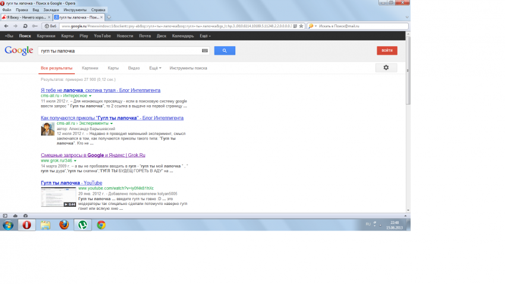Screen dimensions: 505x284
Task: Launch Firefox from the taskbar
Action: pos(64,225)
